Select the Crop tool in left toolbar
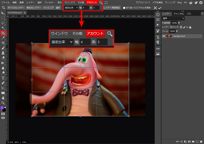 3,33
